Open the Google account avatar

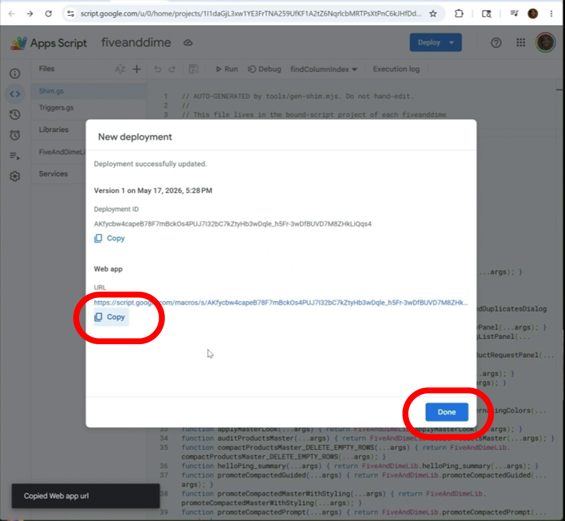point(545,43)
